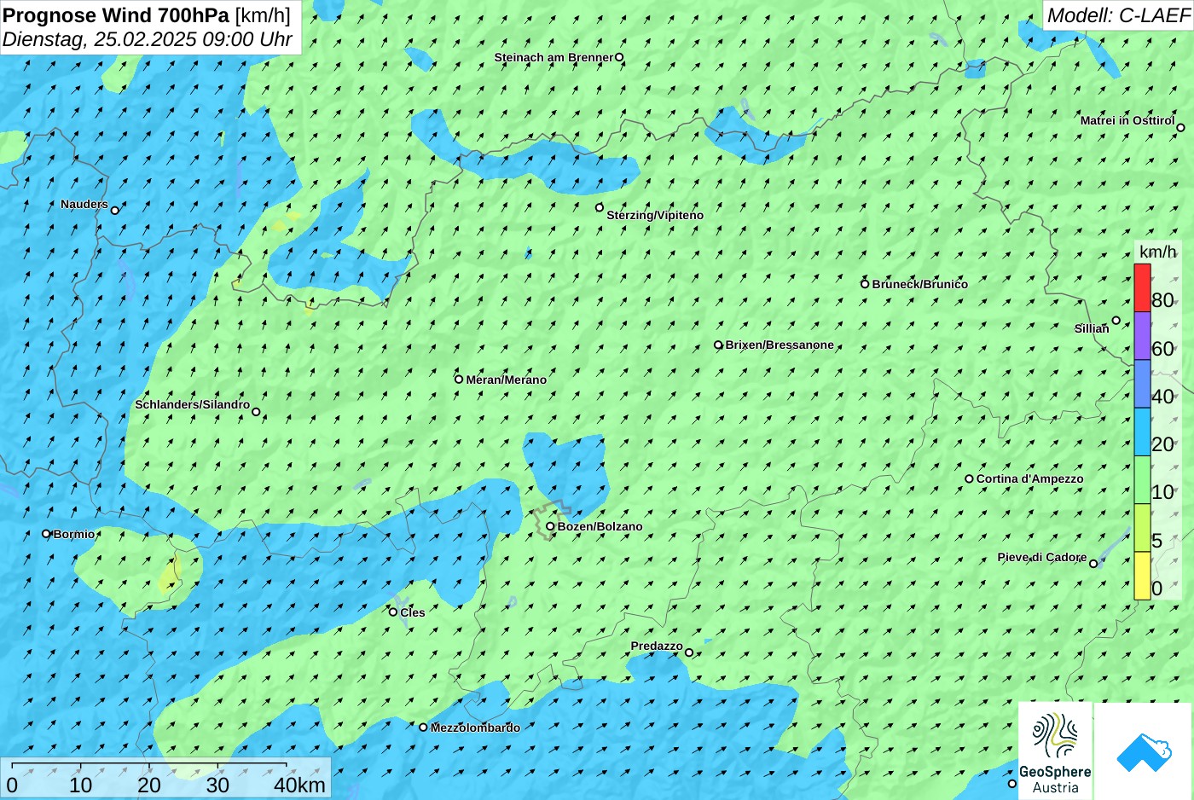Screen dimensions: 1194x800
Task: Click the Mezzolombardo marker circle
Action: [423, 728]
